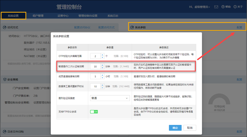Open the 系统日志 tab
247x137 pixels.
click(x=113, y=16)
